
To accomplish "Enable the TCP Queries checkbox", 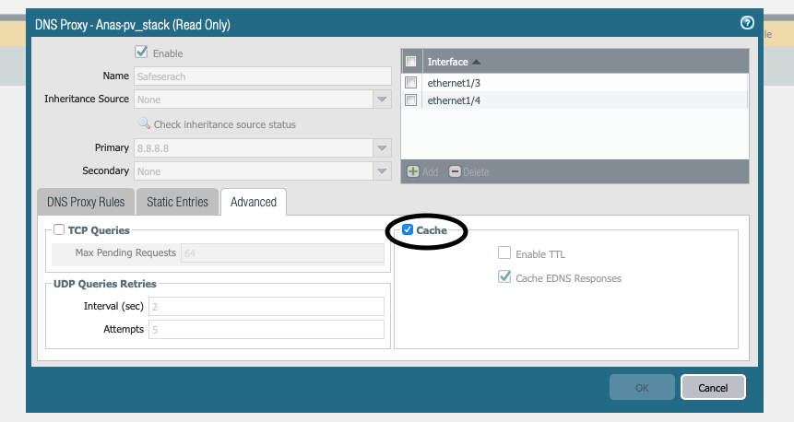I will (x=59, y=229).
